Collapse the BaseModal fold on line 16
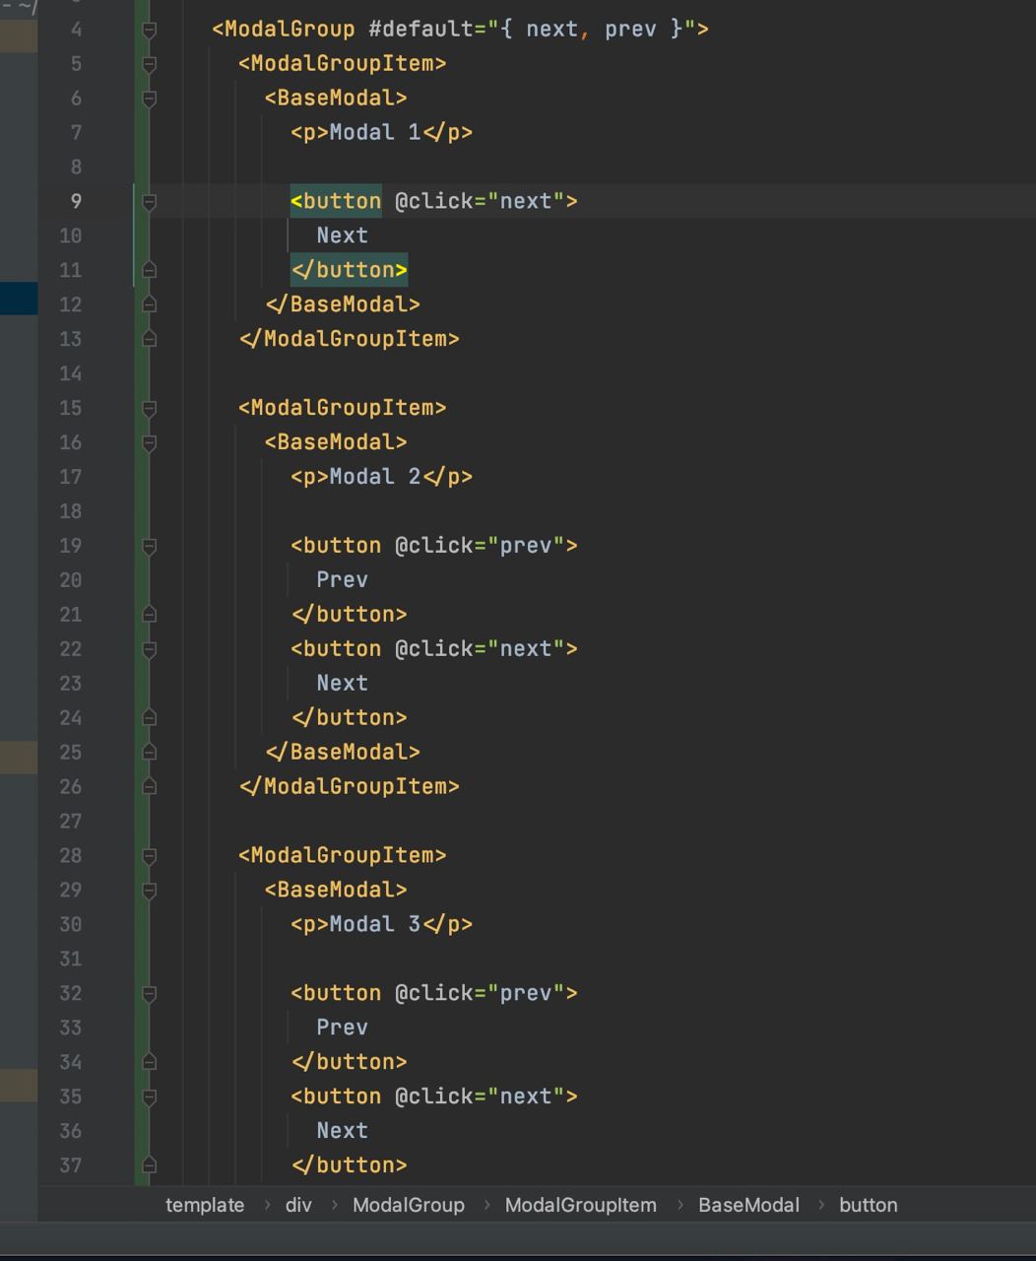The width and height of the screenshot is (1036, 1261). [149, 443]
